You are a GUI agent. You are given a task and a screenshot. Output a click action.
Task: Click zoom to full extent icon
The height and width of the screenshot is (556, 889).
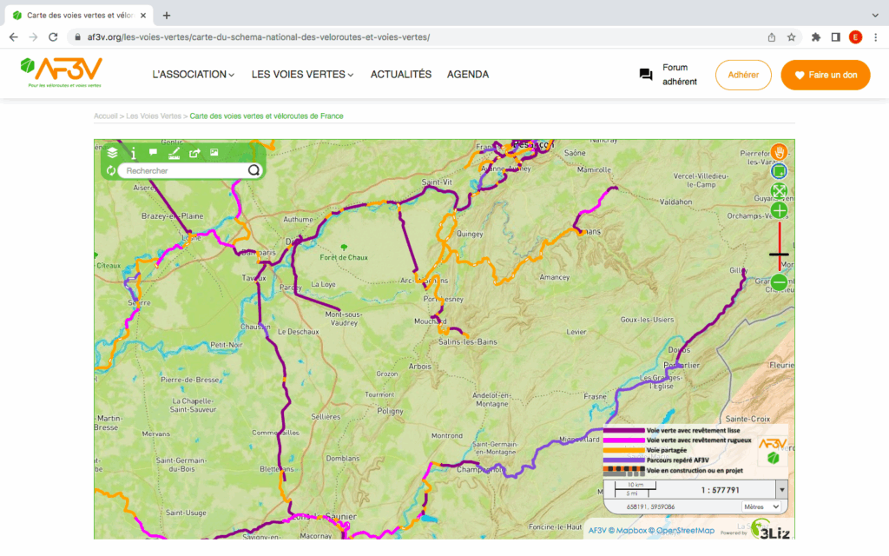(779, 190)
